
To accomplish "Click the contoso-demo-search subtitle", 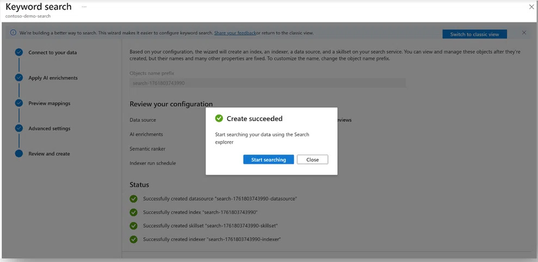I will point(28,16).
